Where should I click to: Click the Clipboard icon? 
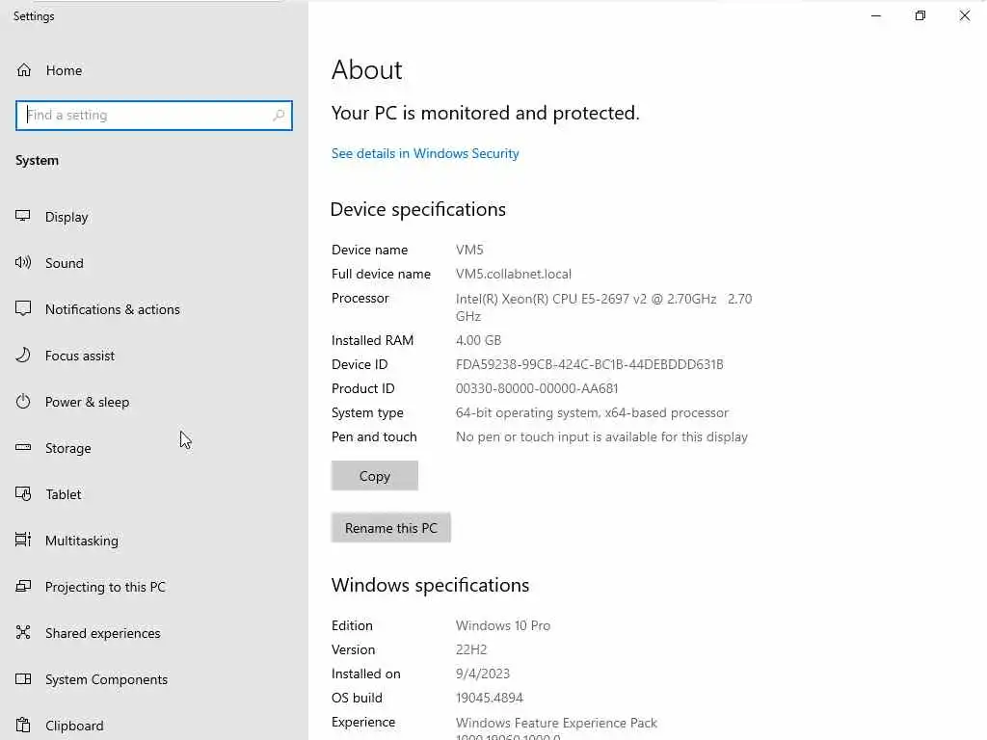(x=23, y=725)
